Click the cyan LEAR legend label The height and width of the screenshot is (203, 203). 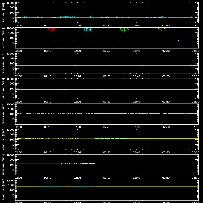[x=88, y=30]
